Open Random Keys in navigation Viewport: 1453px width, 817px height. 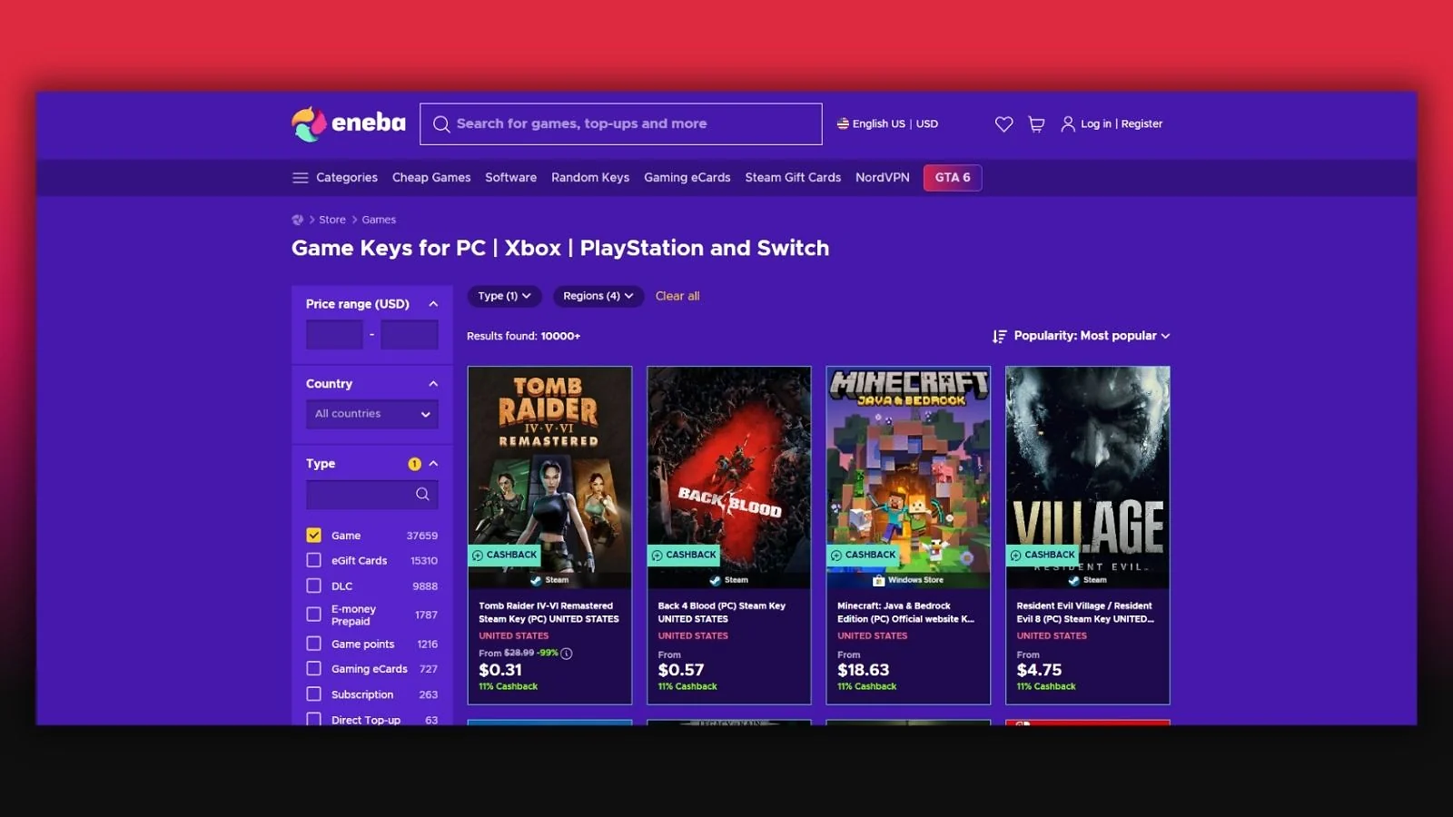(590, 178)
